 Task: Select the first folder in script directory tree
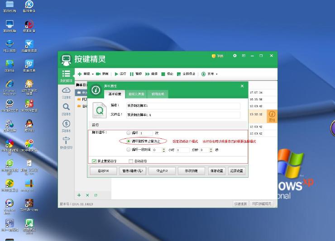82,92
